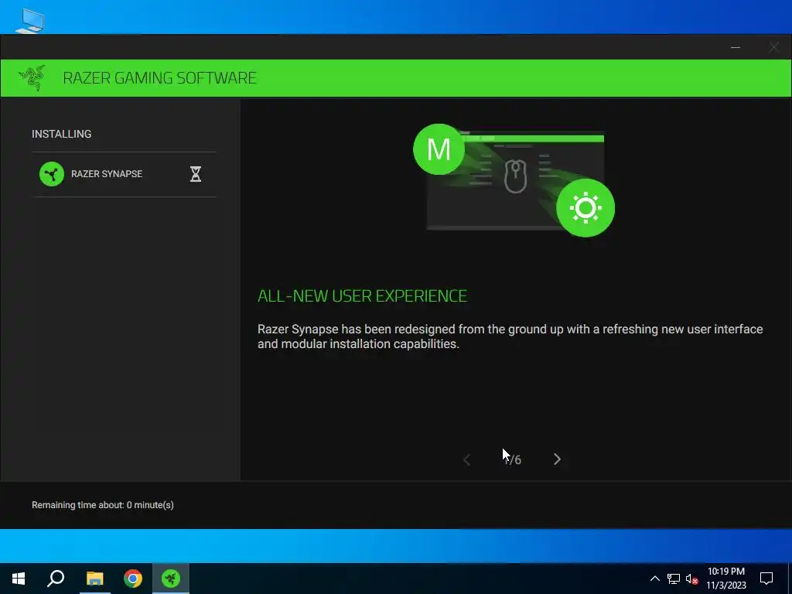Launch Google Chrome from taskbar
792x594 pixels.
(133, 579)
